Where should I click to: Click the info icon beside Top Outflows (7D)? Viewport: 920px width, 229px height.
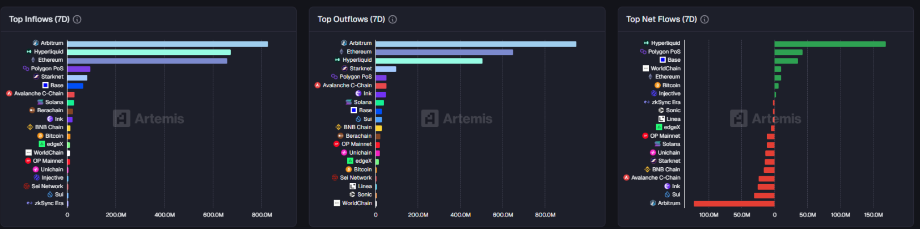click(393, 19)
